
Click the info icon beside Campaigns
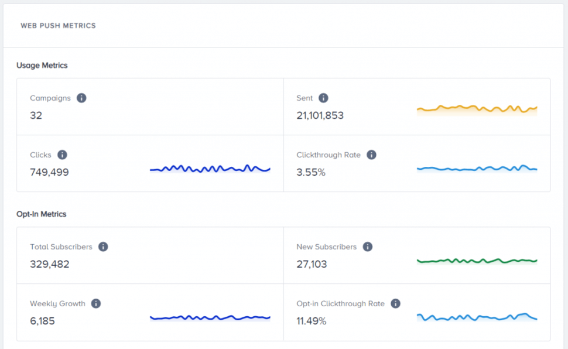[81, 98]
